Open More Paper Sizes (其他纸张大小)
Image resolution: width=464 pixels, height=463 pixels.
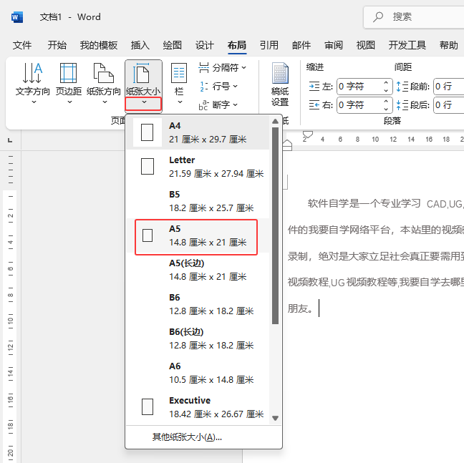point(203,437)
